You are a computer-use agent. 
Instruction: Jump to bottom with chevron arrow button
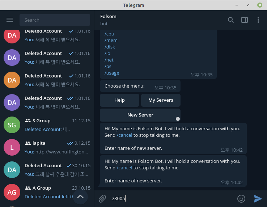[80, 197]
